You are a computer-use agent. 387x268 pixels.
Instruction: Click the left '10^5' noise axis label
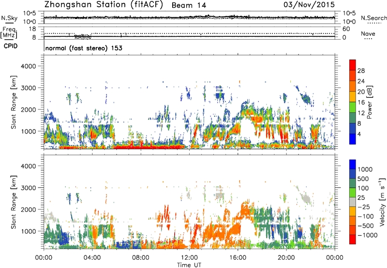30,14
